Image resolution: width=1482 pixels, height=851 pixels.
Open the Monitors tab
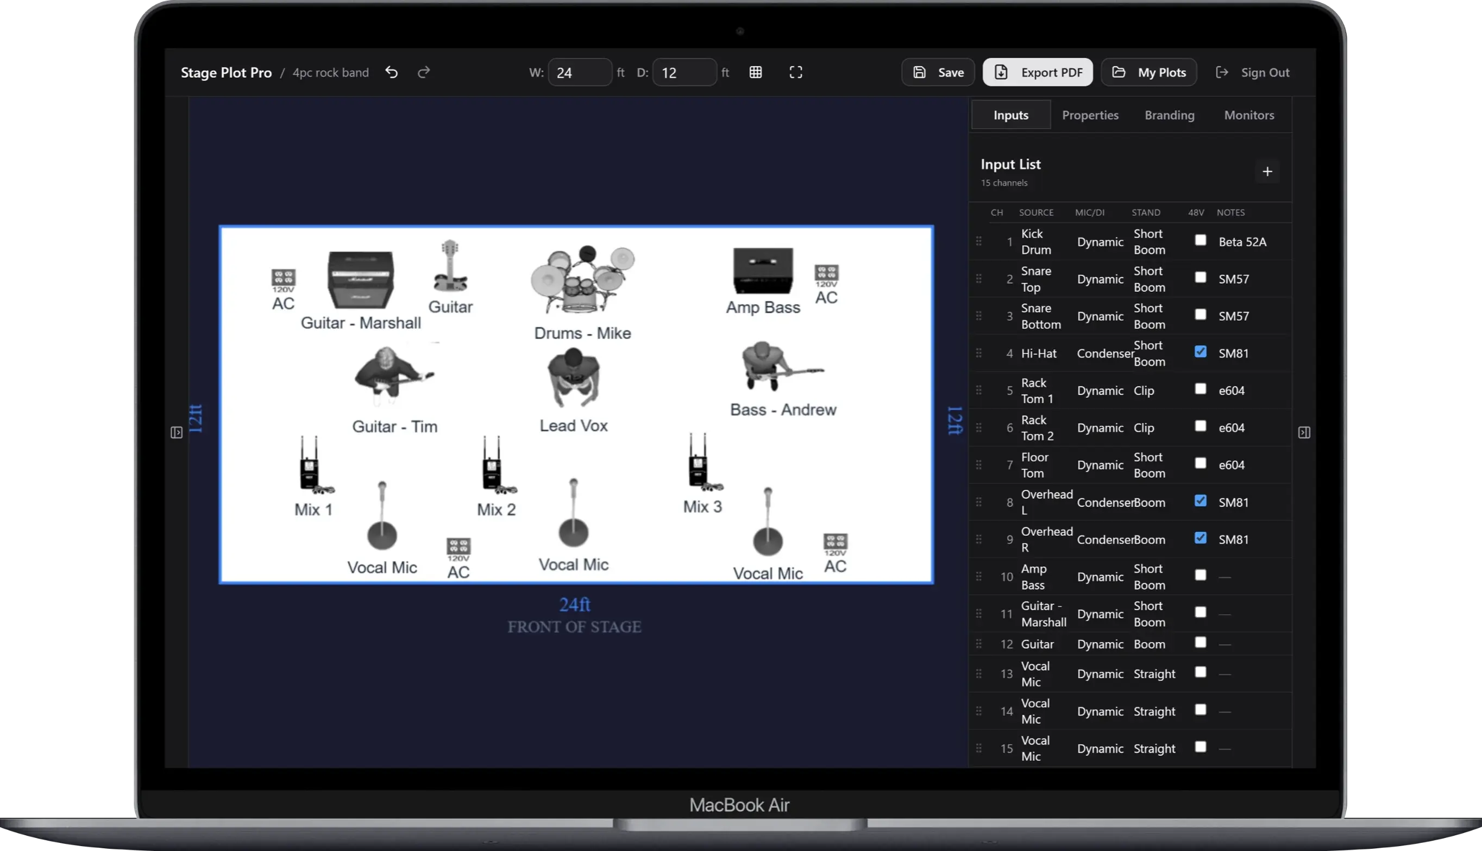(1249, 115)
